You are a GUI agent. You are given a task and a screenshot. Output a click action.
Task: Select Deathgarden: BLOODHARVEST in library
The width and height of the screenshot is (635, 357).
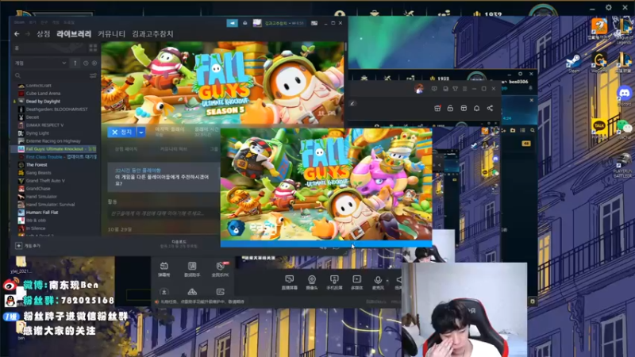[56, 109]
